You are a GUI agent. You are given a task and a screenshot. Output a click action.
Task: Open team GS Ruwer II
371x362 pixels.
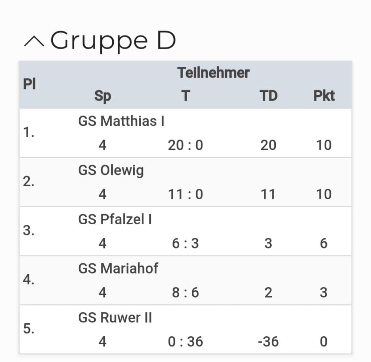pos(115,317)
